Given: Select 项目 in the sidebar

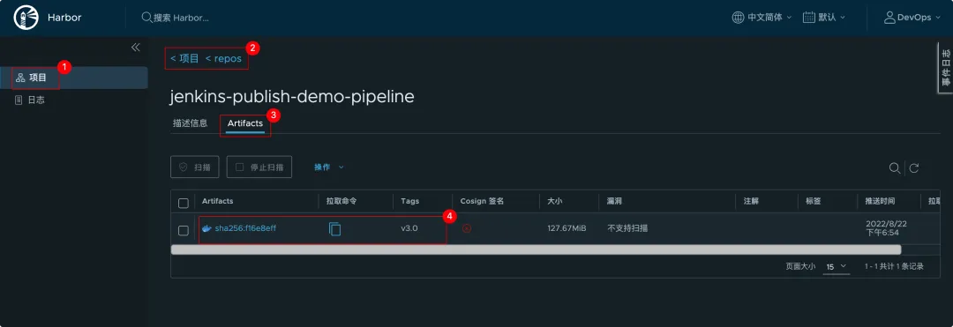Looking at the screenshot, I should coord(73,78).
